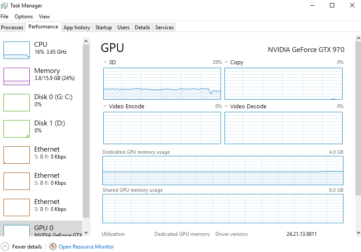Open the Options menu
This screenshot has height=252, width=361.
tap(24, 17)
